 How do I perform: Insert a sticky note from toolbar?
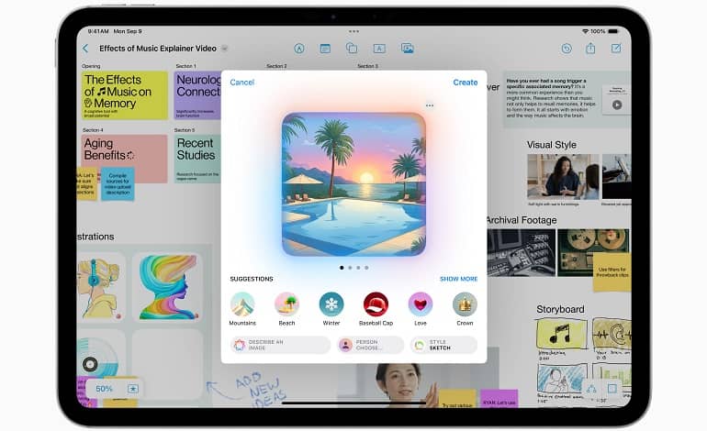click(325, 49)
